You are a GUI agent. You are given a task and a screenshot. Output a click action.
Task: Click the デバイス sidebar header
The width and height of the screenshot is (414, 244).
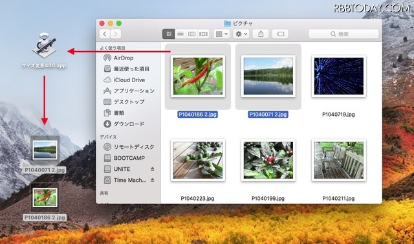pyautogui.click(x=108, y=137)
